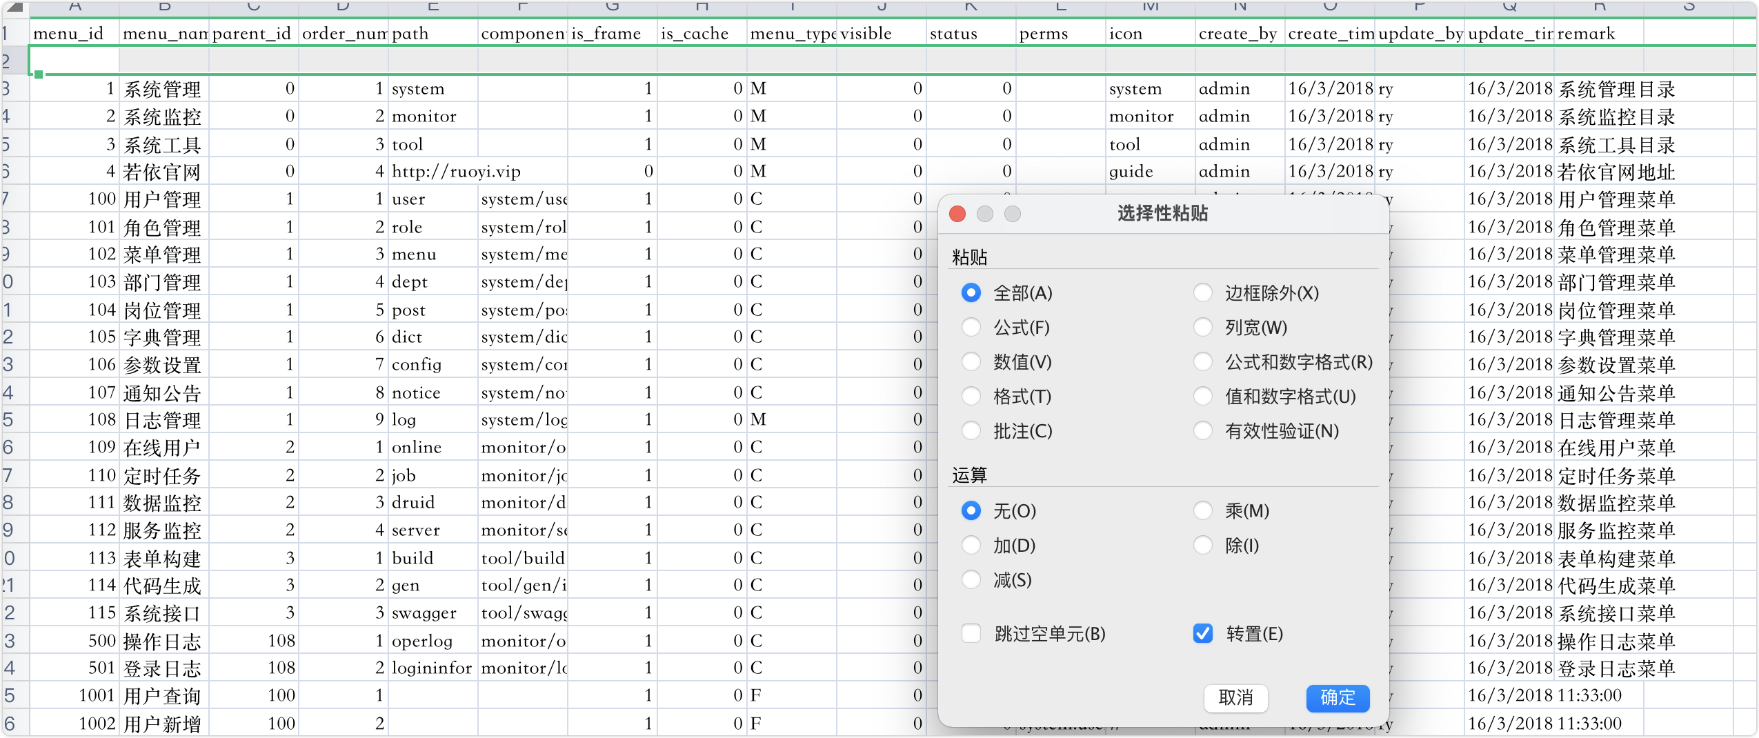
Task: Click the path header cell
Action: (433, 33)
